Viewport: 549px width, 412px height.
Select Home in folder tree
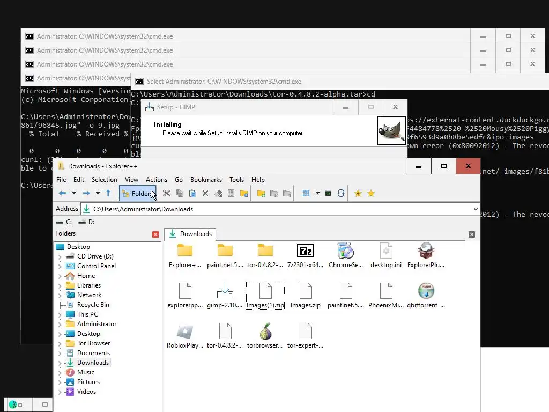(86, 276)
